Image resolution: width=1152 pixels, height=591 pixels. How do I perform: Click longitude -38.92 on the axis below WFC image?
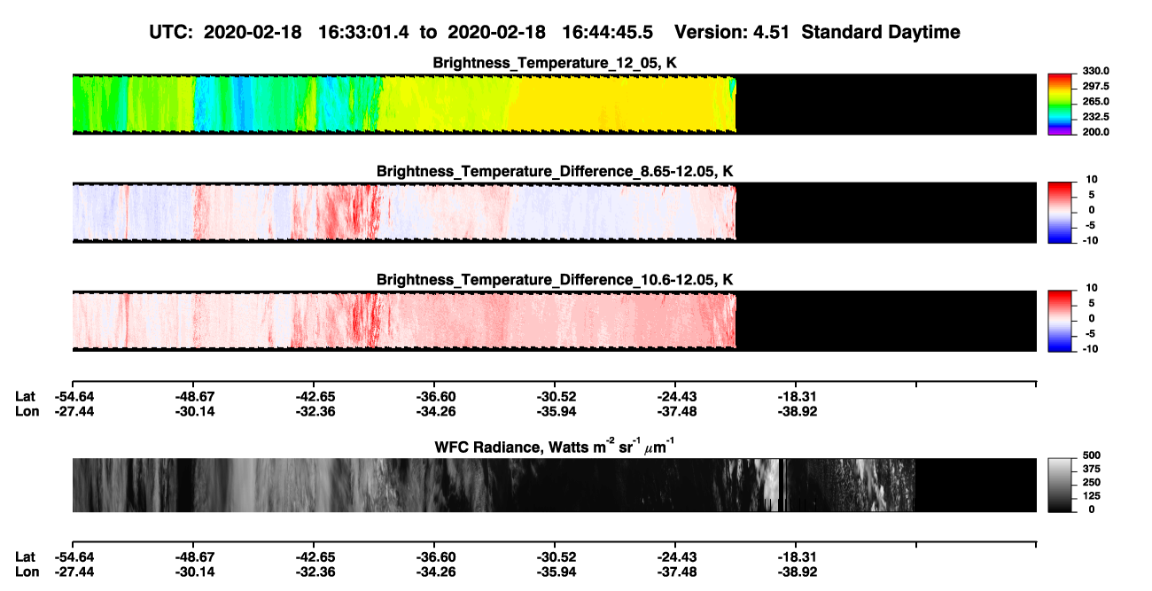click(796, 572)
